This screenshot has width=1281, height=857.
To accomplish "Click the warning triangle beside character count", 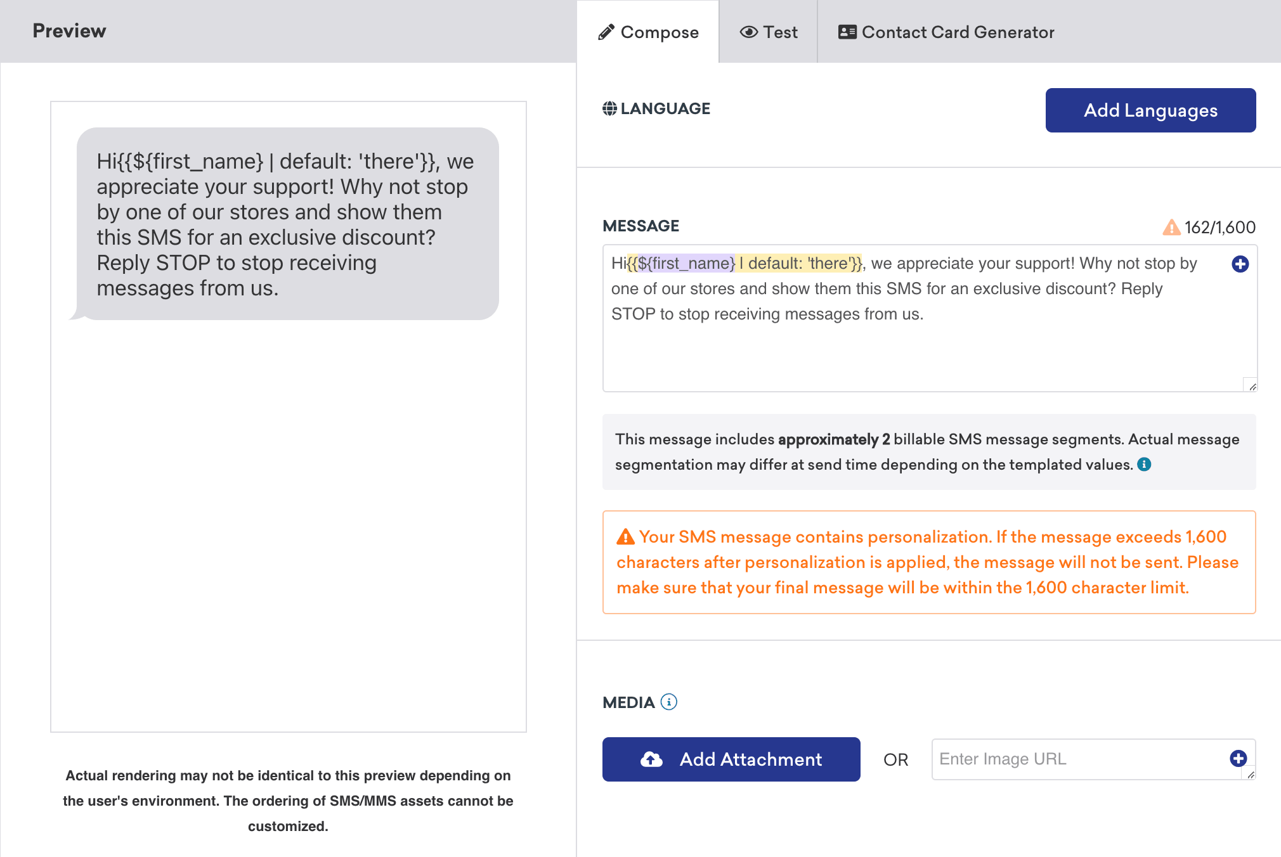I will (1171, 227).
